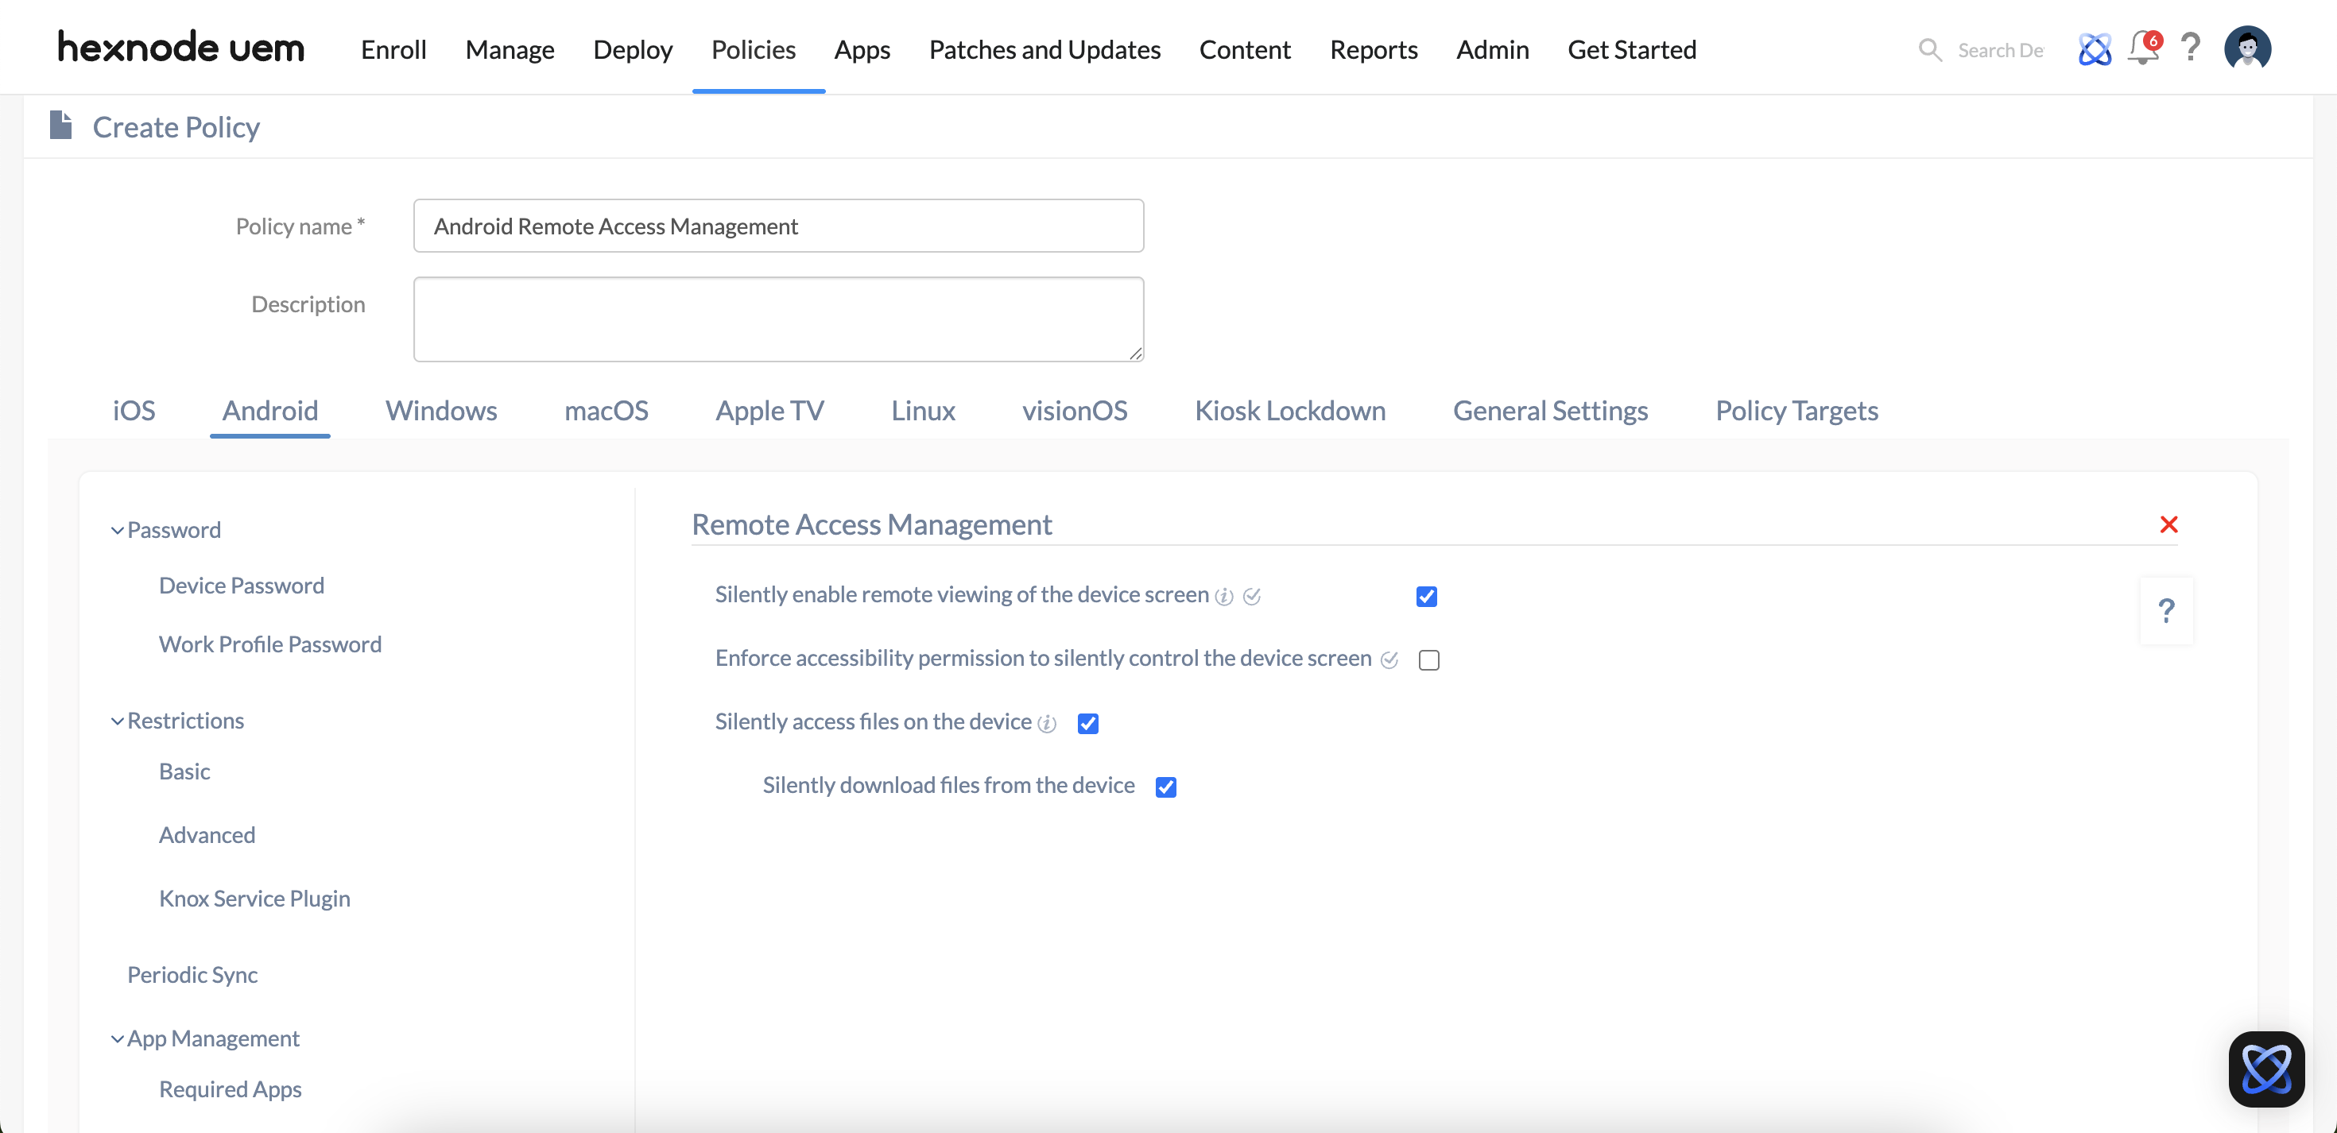Open the Enroll menu

(x=393, y=49)
